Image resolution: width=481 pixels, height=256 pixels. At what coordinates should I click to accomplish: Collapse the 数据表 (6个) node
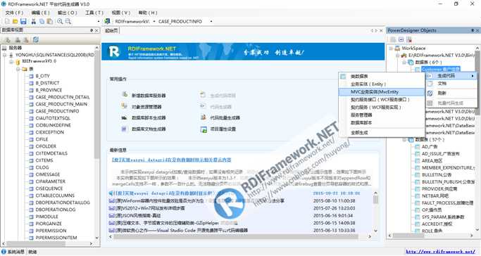pos(404,62)
